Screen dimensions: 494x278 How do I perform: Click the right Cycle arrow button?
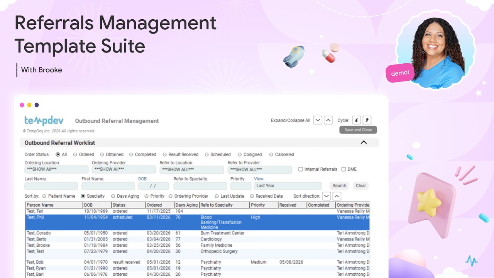click(367, 120)
